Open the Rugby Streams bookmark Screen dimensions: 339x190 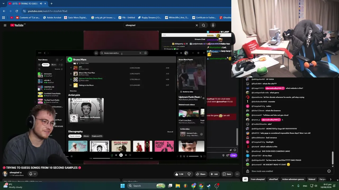click(150, 18)
